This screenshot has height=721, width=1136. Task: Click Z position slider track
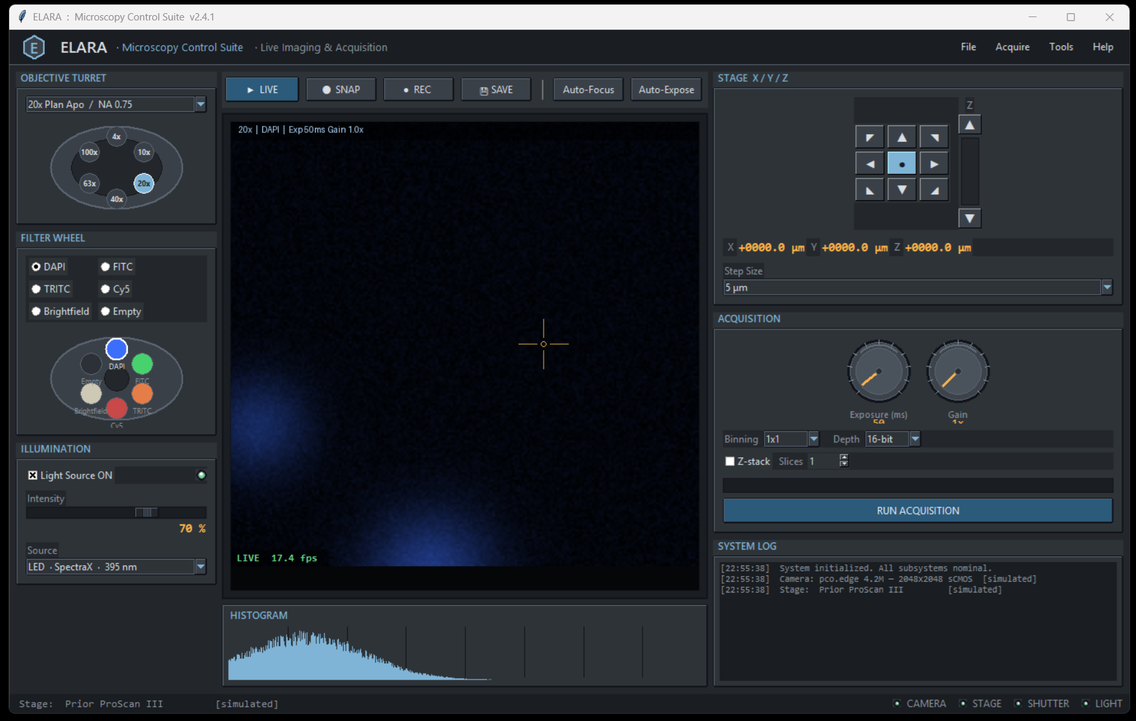click(969, 171)
